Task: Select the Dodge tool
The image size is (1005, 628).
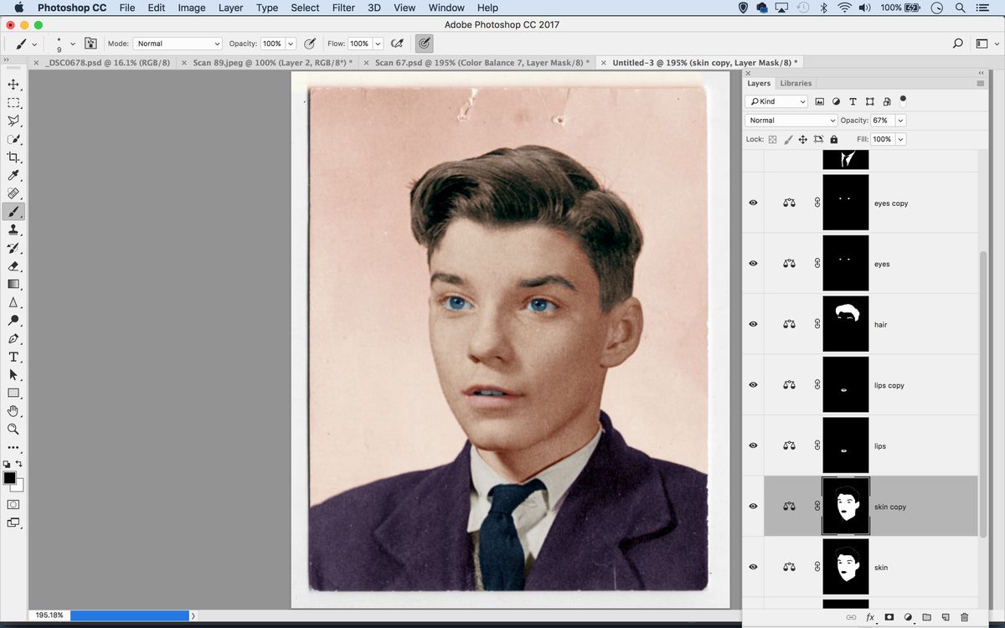Action: tap(13, 321)
